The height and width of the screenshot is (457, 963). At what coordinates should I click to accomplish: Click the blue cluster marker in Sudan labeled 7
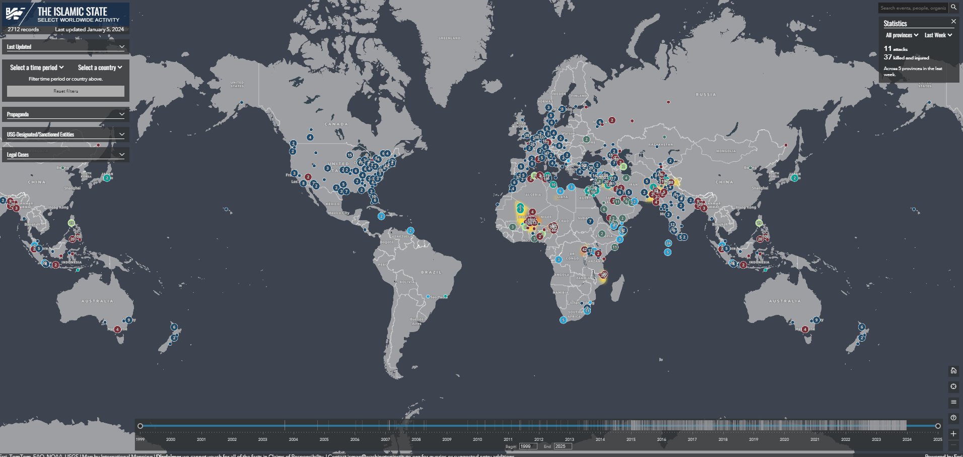(590, 221)
